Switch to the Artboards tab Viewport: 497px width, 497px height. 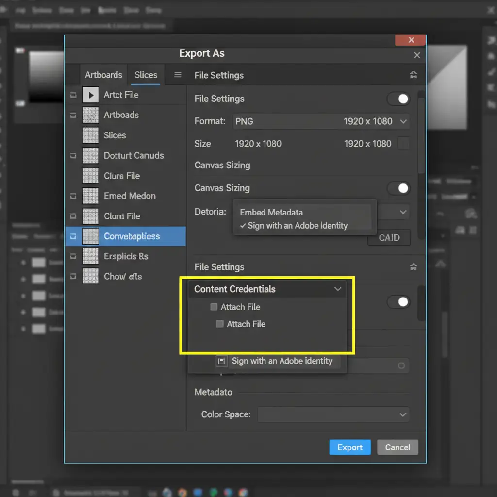[x=103, y=75]
